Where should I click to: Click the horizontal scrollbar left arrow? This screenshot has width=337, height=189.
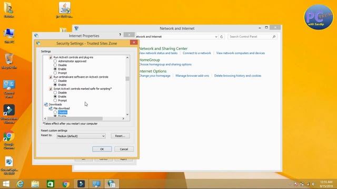45,119
